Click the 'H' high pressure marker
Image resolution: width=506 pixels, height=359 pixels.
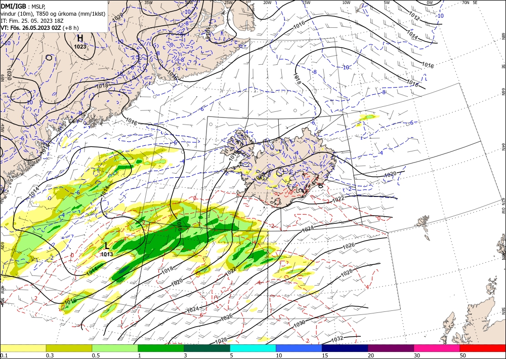click(80, 38)
